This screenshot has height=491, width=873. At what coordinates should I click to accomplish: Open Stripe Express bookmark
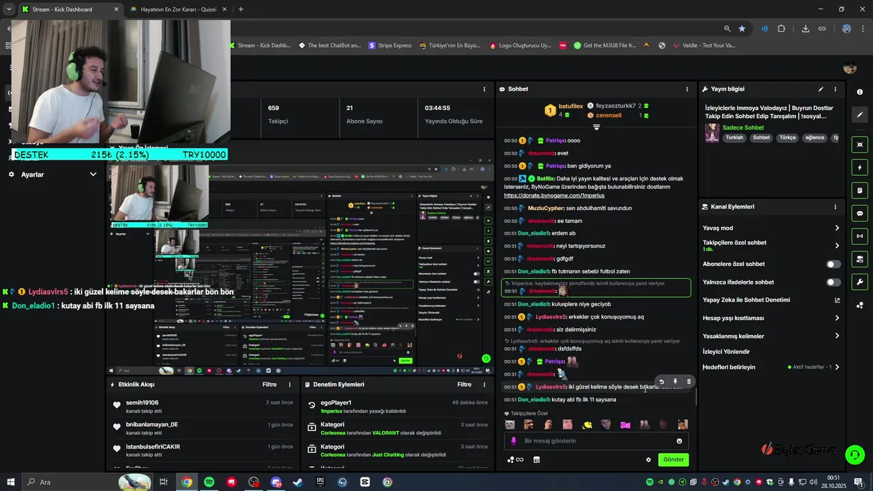coord(390,46)
